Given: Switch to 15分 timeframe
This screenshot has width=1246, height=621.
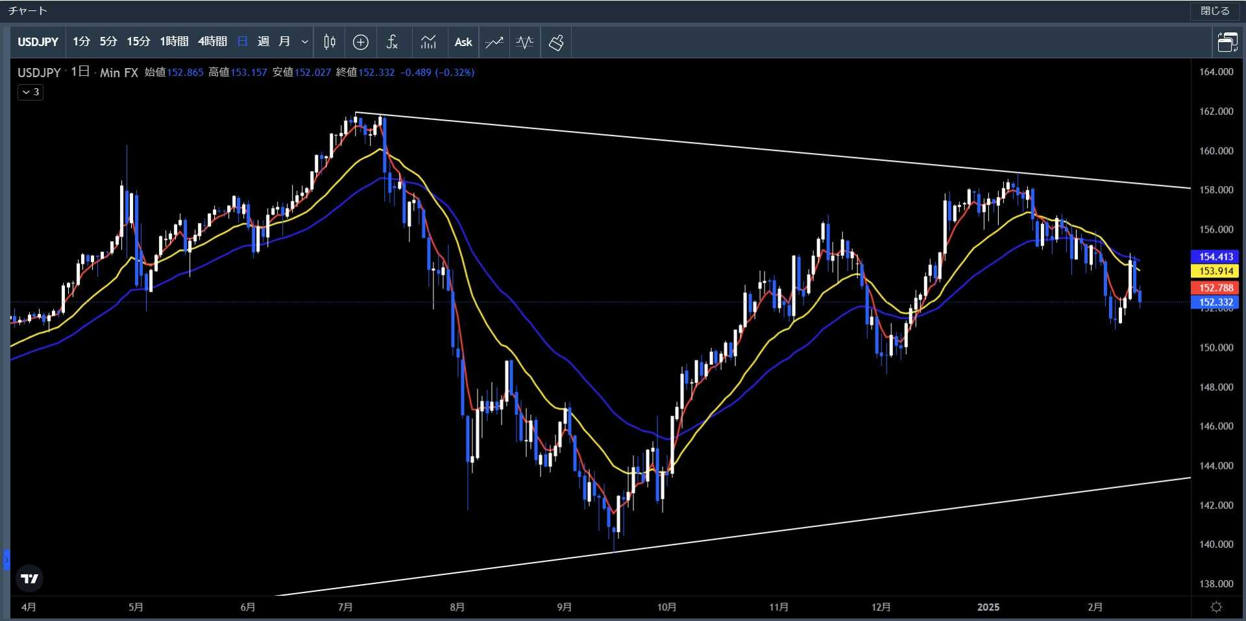Looking at the screenshot, I should tap(138, 41).
